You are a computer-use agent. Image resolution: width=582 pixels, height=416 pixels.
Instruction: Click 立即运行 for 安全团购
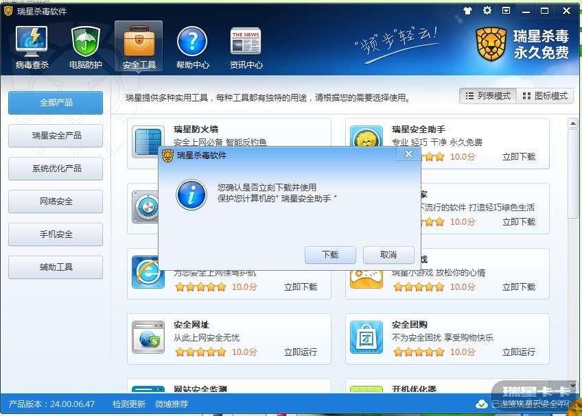pyautogui.click(x=519, y=352)
